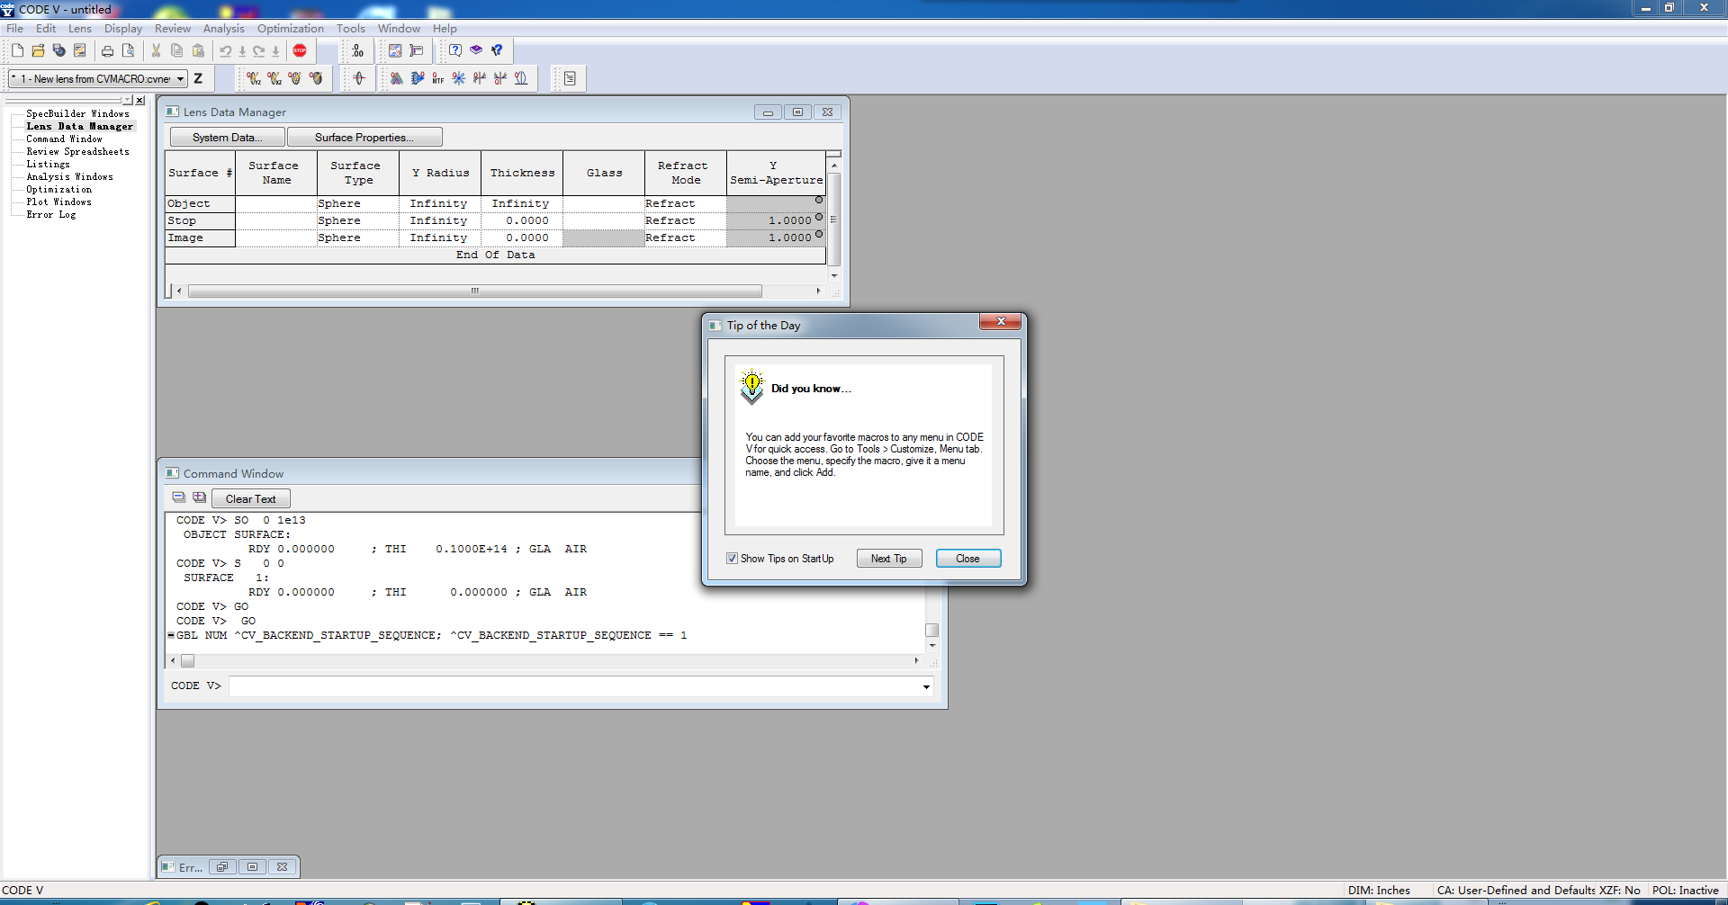Click the Undo arrow icon
This screenshot has height=905, width=1728.
(226, 50)
